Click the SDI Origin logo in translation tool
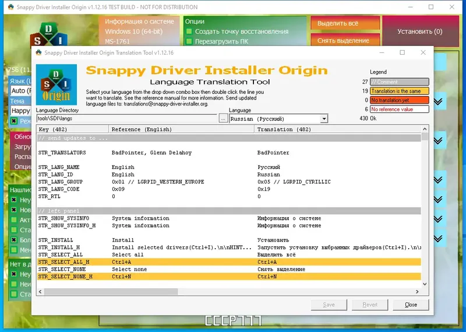 (57, 84)
